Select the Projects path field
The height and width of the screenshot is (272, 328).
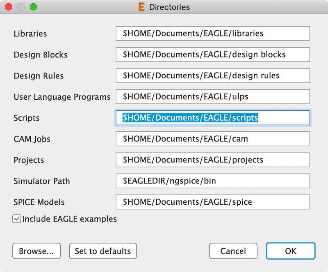[213, 160]
